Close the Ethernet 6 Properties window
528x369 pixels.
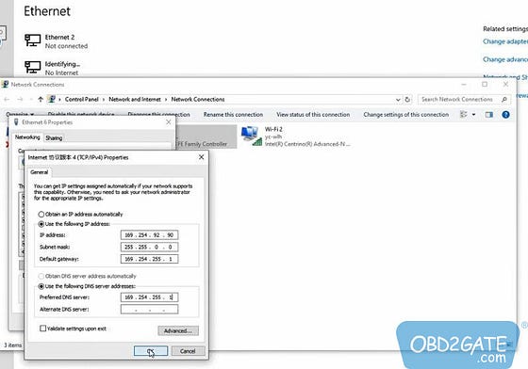pos(169,122)
